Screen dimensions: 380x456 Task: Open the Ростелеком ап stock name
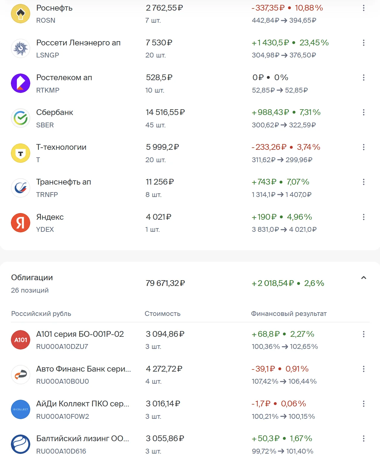tap(64, 77)
